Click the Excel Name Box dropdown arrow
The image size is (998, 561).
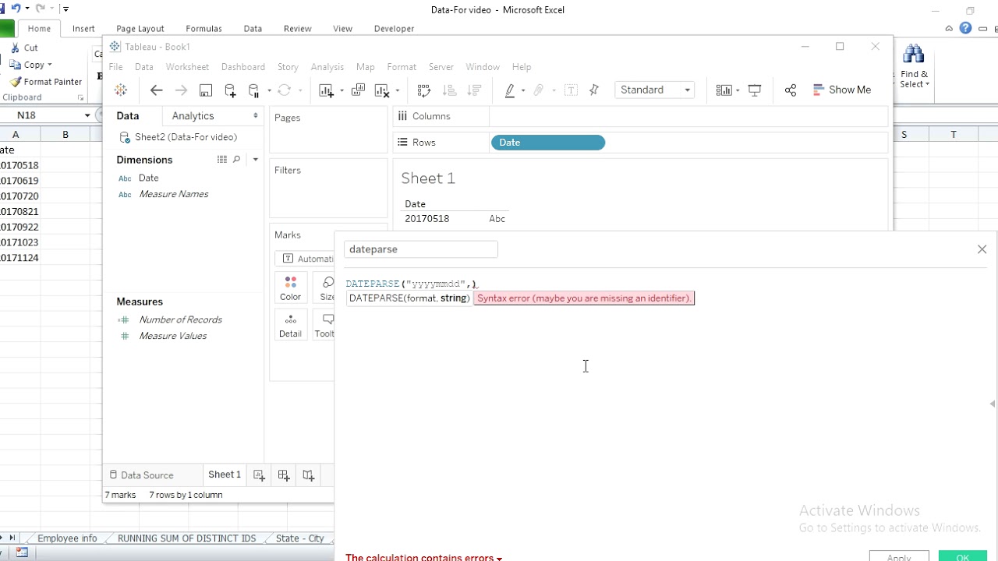[87, 115]
